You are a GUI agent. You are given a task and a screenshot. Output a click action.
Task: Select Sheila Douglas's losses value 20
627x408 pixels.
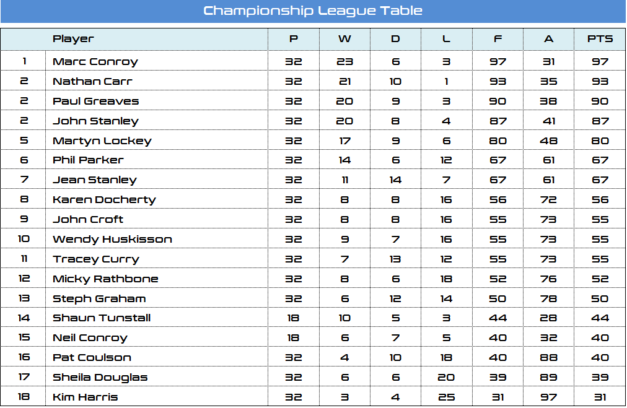tap(446, 377)
